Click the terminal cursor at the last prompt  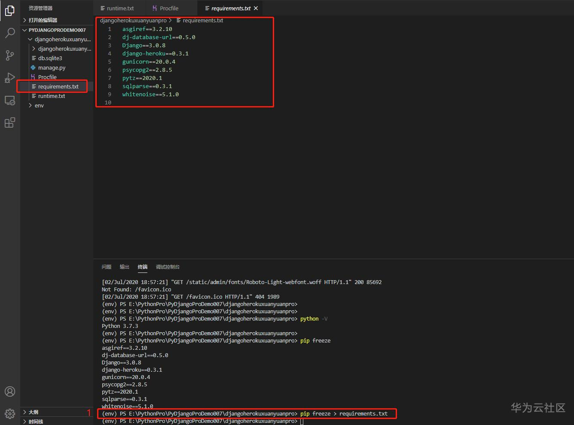pos(302,421)
